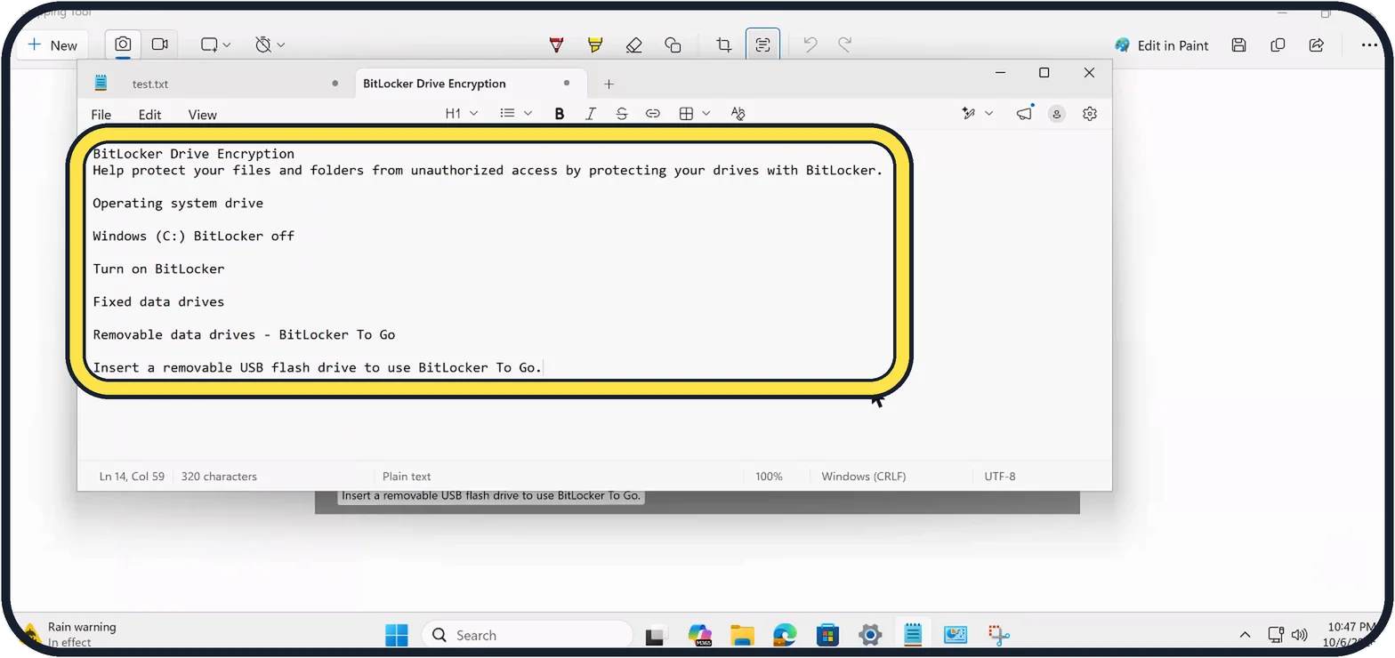Add a new Notepad tab
Image resolution: width=1395 pixels, height=658 pixels.
click(x=609, y=84)
